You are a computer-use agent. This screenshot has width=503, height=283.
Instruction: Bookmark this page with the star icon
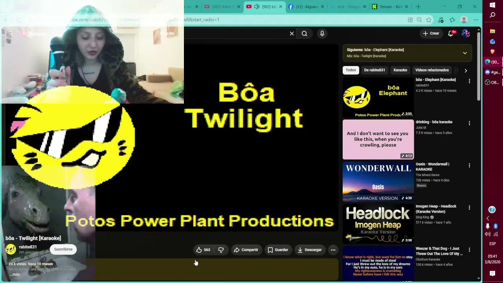tap(429, 20)
